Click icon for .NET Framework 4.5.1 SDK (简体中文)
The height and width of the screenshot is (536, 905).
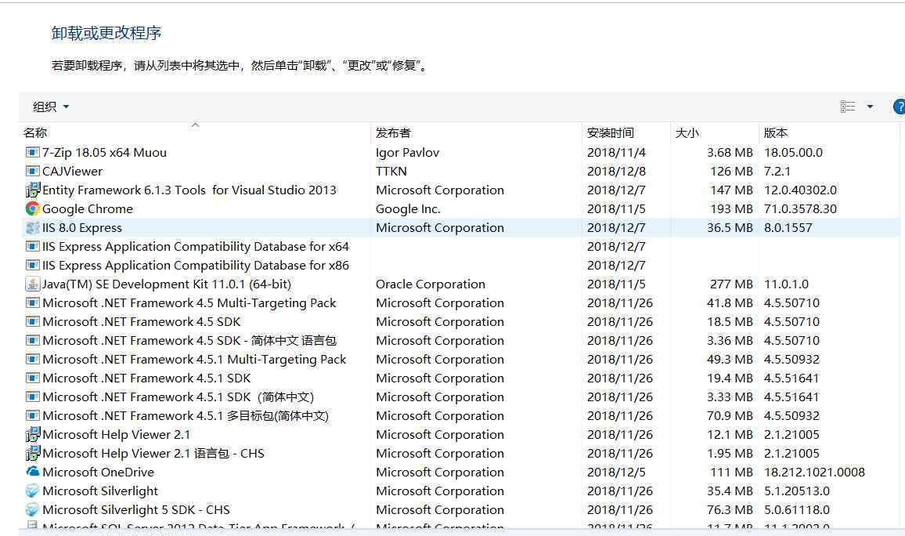click(x=33, y=397)
